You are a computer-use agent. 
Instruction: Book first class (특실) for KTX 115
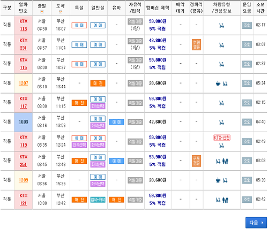79,64
